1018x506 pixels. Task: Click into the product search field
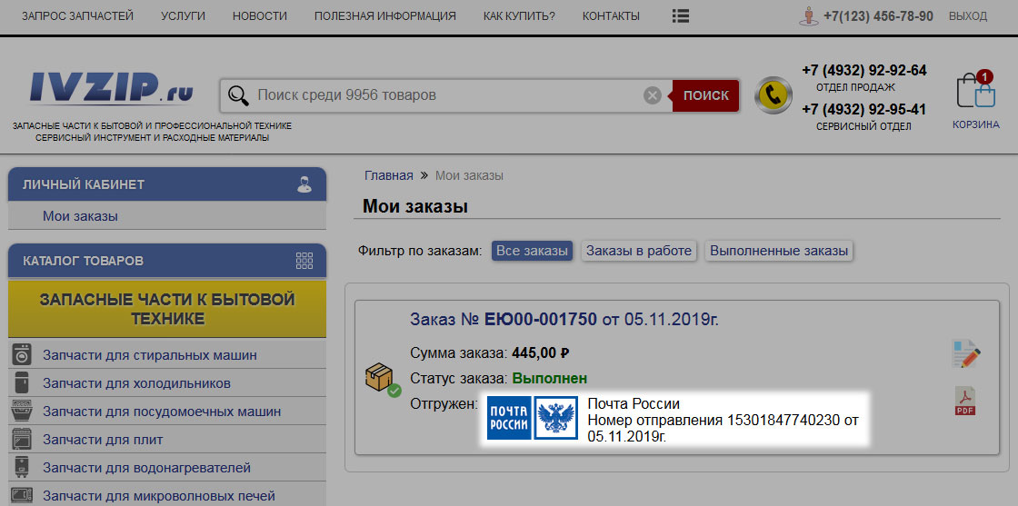click(x=445, y=95)
